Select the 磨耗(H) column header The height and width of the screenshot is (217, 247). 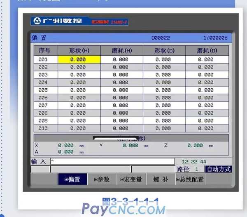[x=121, y=51]
